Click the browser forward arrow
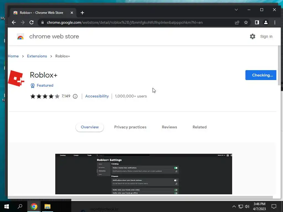The width and height of the screenshot is (283, 212). pos(23,23)
